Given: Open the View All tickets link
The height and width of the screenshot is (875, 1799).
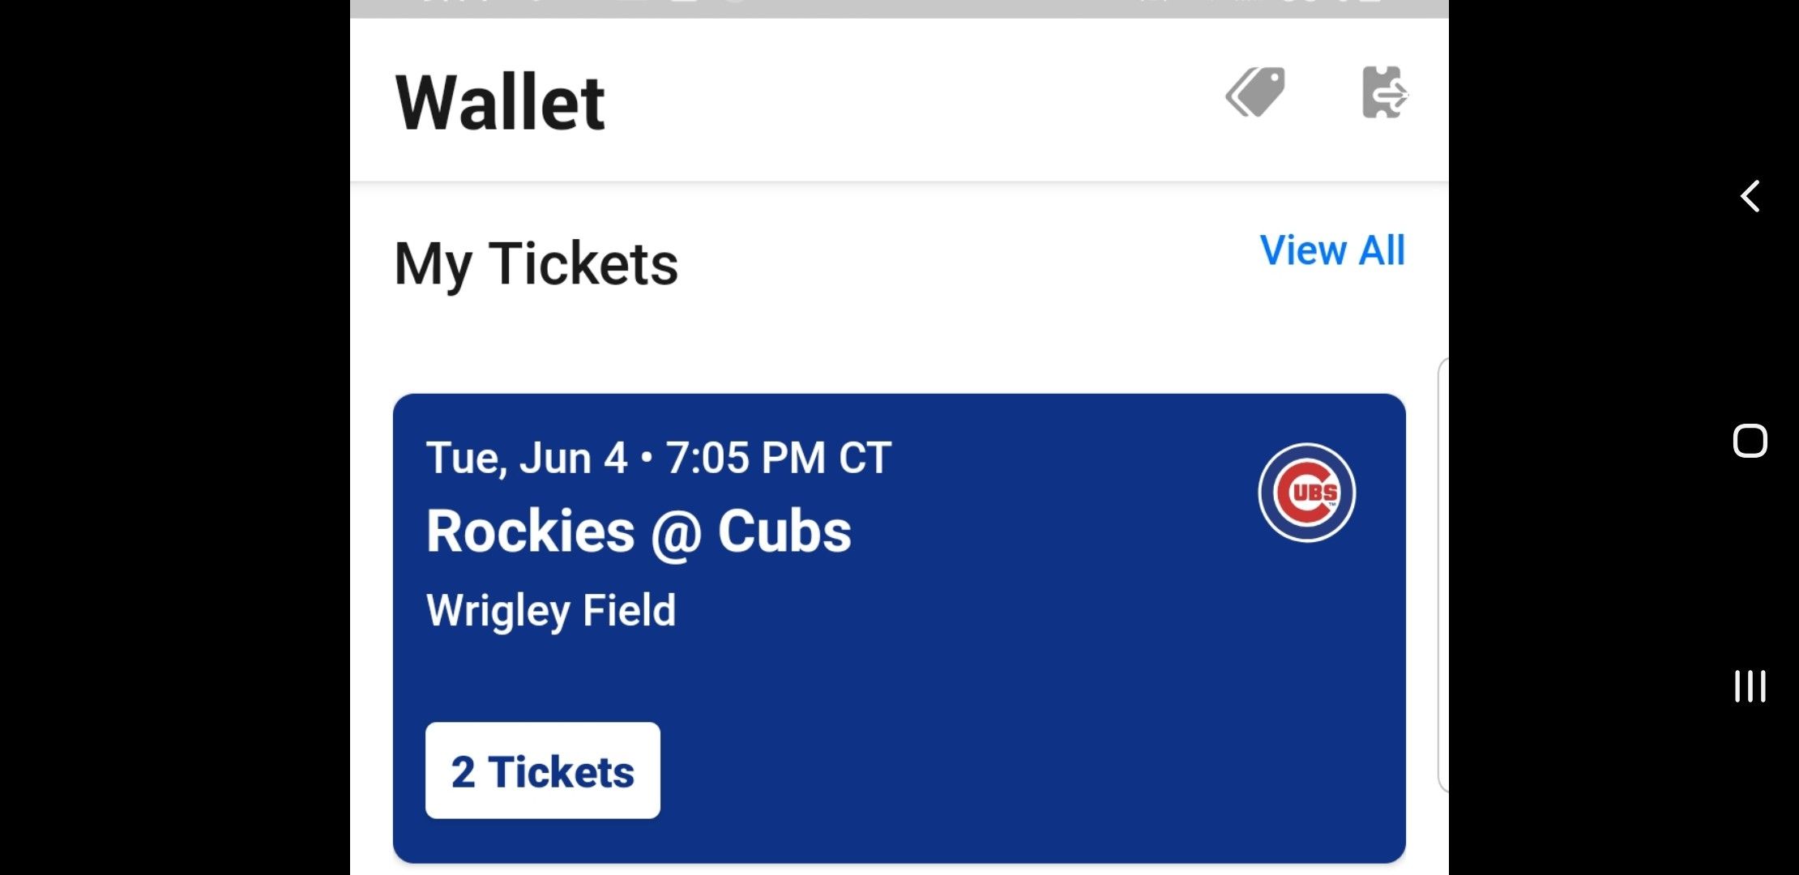Looking at the screenshot, I should 1332,250.
